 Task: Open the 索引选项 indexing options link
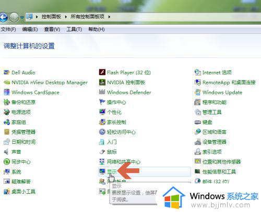click(x=212, y=152)
